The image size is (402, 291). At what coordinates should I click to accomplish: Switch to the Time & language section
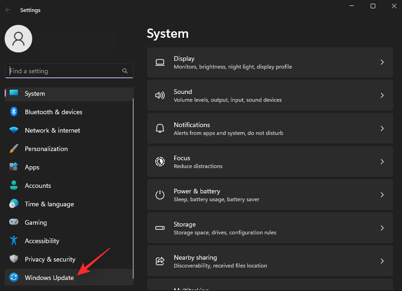48,204
